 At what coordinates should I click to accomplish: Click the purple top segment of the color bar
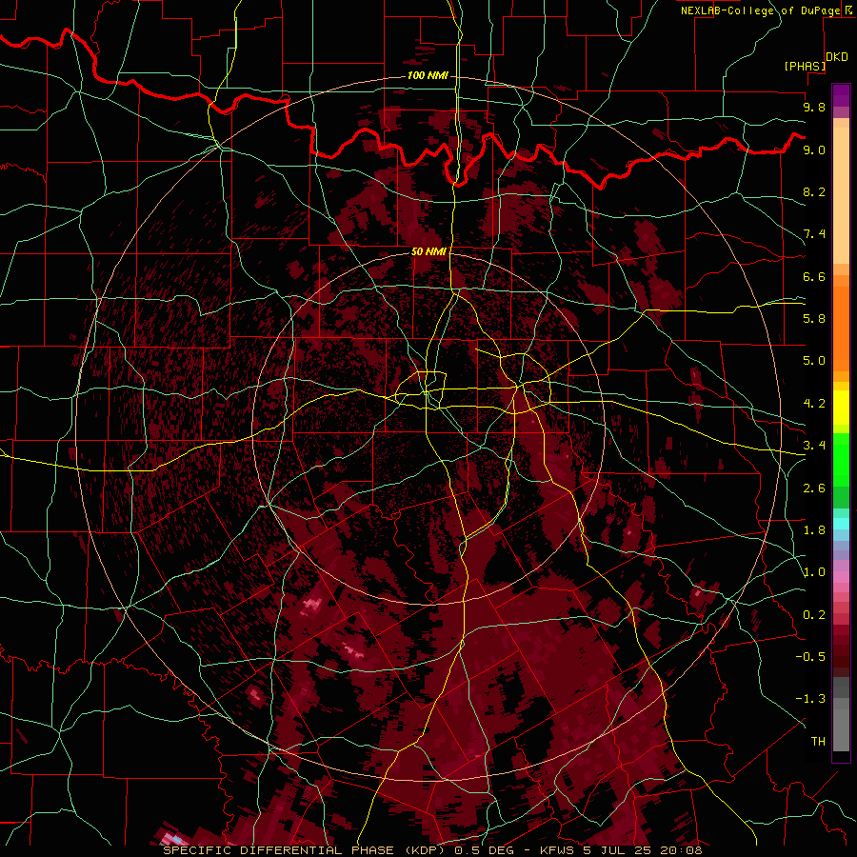(841, 95)
